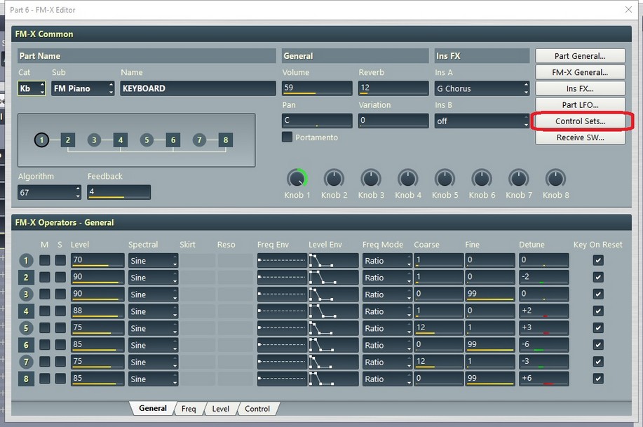This screenshot has height=427, width=643.
Task: Click the Knob 2 dial
Action: pyautogui.click(x=334, y=178)
